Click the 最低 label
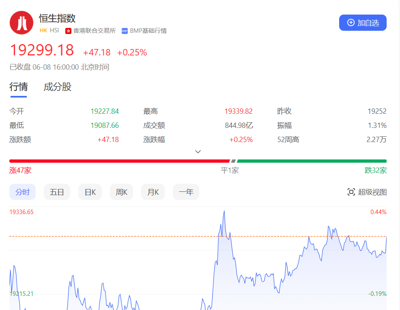Image resolution: width=400 pixels, height=310 pixels. (17, 125)
